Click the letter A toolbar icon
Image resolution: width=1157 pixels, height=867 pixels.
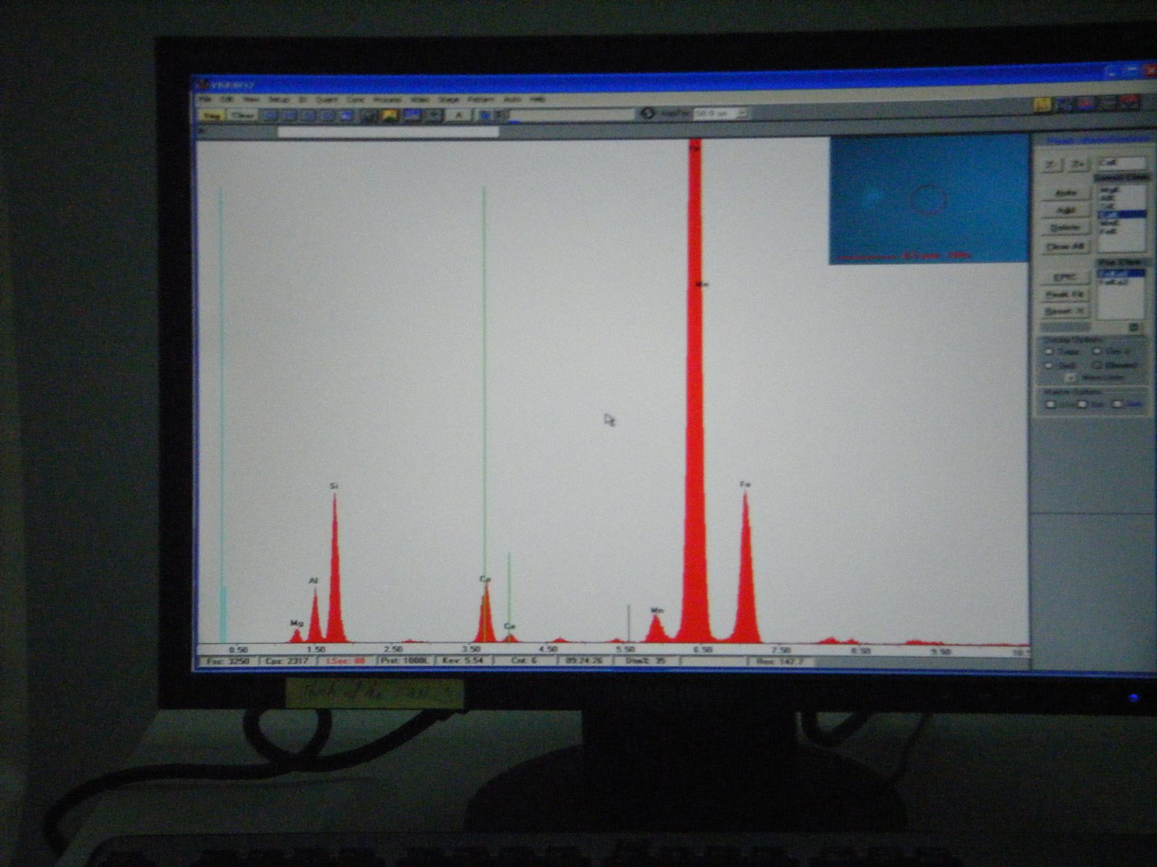coord(458,115)
